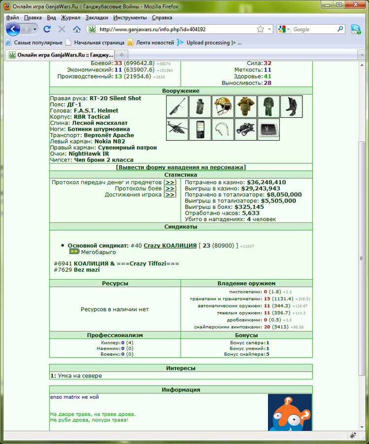Click the NightHawk IR goggles icon

246,129
